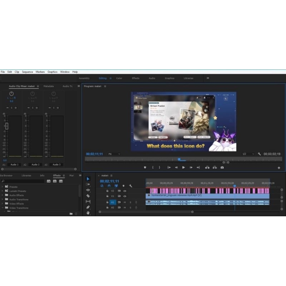Click the Go to In button
This screenshot has height=286, width=286.
pos(169,167)
